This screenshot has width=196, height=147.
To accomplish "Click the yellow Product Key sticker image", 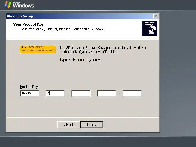I will click(38, 49).
